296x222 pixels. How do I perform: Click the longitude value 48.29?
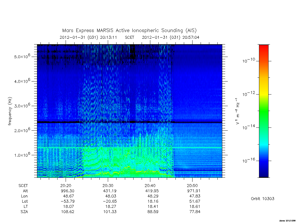153,196
